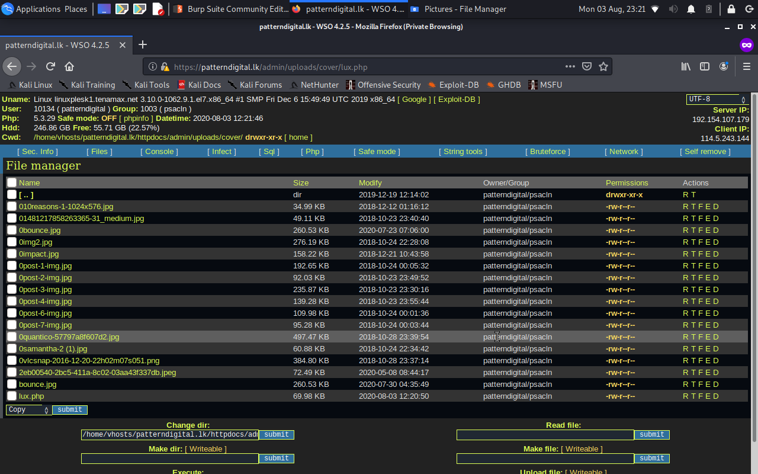758x474 pixels.
Task: Open the Offensive Security bookmark
Action: [x=383, y=85]
